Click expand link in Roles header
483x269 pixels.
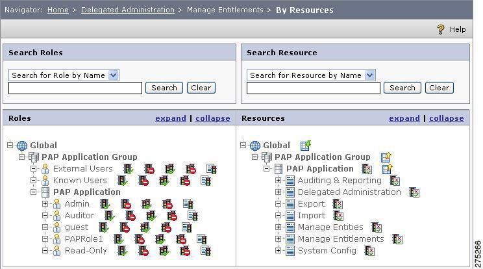(x=171, y=118)
